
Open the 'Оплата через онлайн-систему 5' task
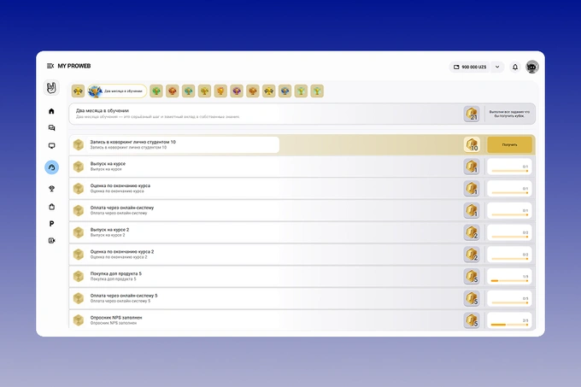click(302, 298)
